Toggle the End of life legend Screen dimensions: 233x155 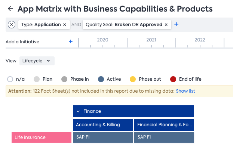[173, 79]
